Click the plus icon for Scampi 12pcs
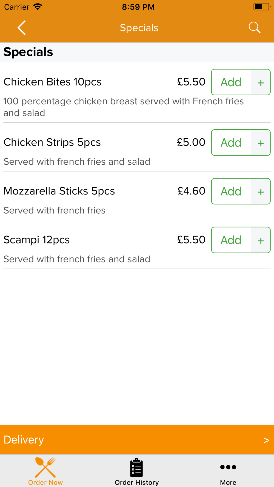 point(261,240)
